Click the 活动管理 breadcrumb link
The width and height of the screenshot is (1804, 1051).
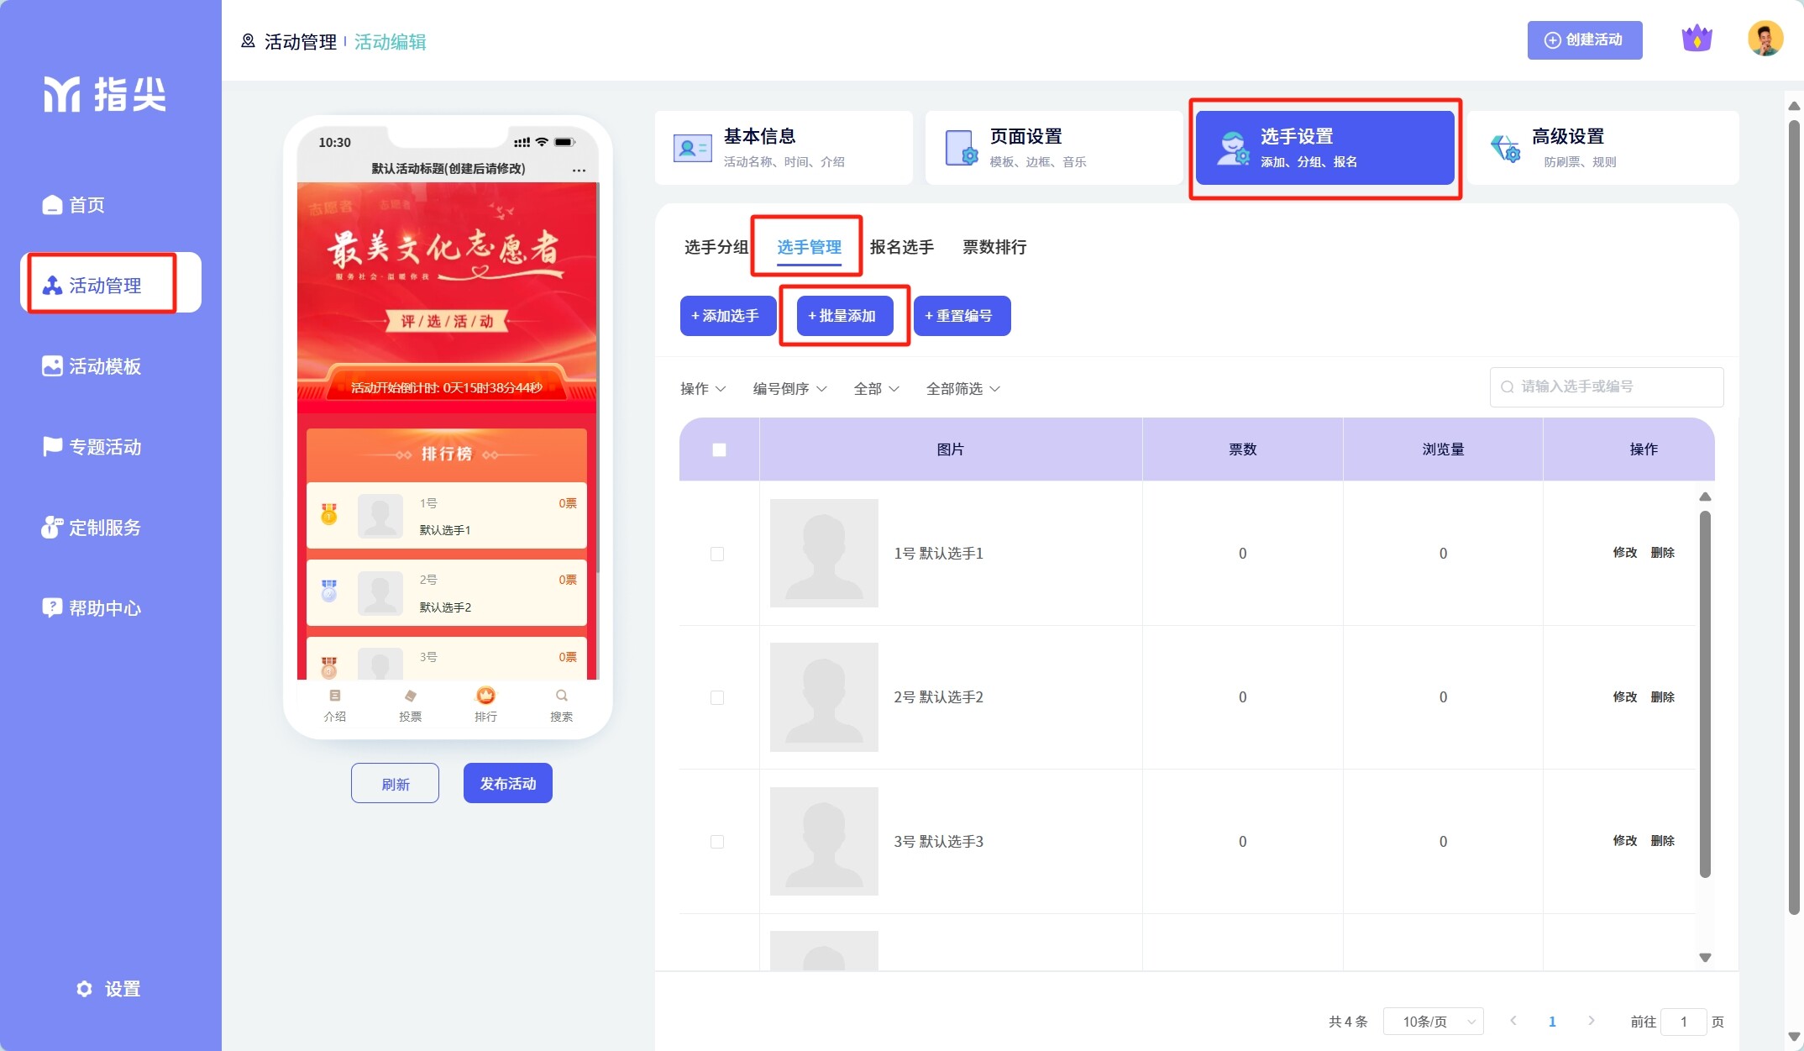pos(300,42)
